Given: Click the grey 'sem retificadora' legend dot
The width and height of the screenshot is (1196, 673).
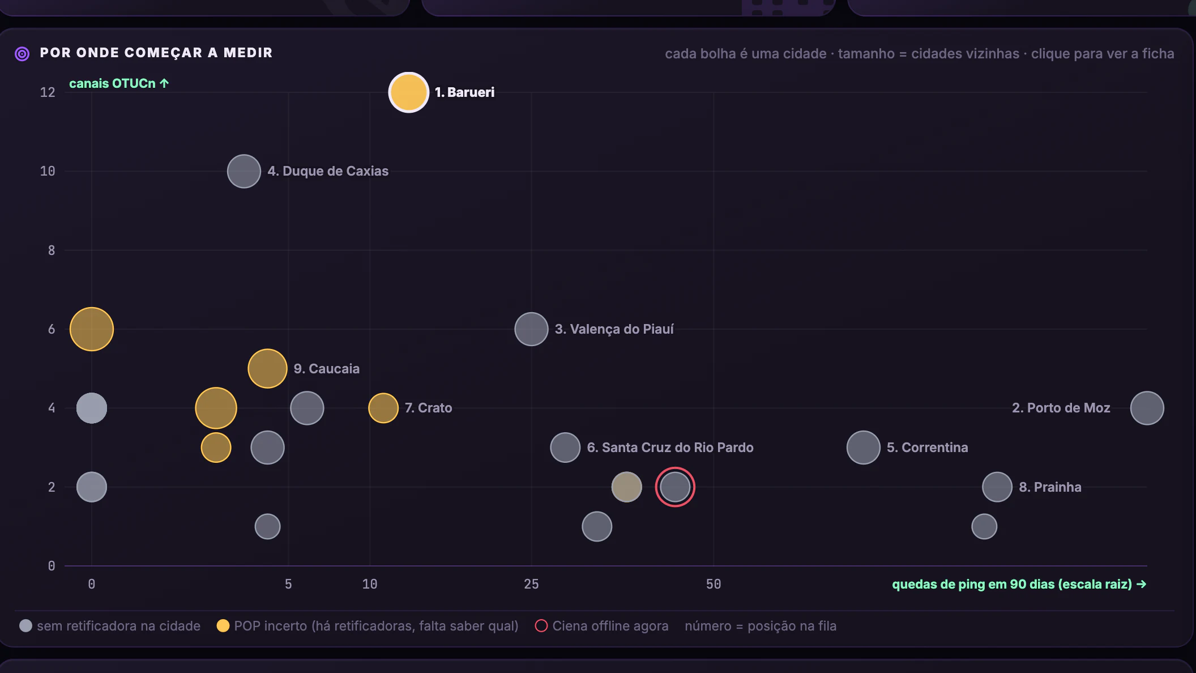Looking at the screenshot, I should point(25,625).
